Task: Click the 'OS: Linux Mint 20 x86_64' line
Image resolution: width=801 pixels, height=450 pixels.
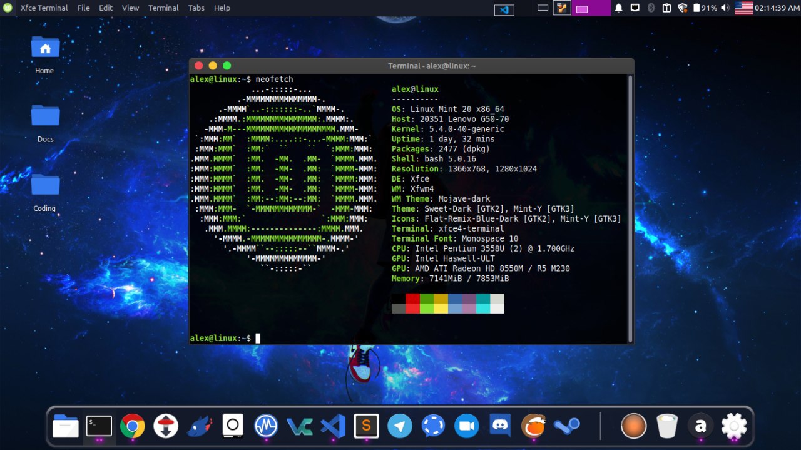Action: [x=448, y=110]
